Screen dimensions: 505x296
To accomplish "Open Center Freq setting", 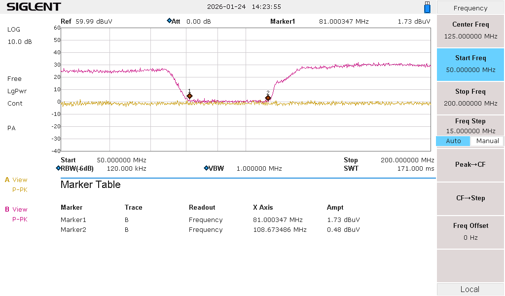I will pyautogui.click(x=470, y=31).
